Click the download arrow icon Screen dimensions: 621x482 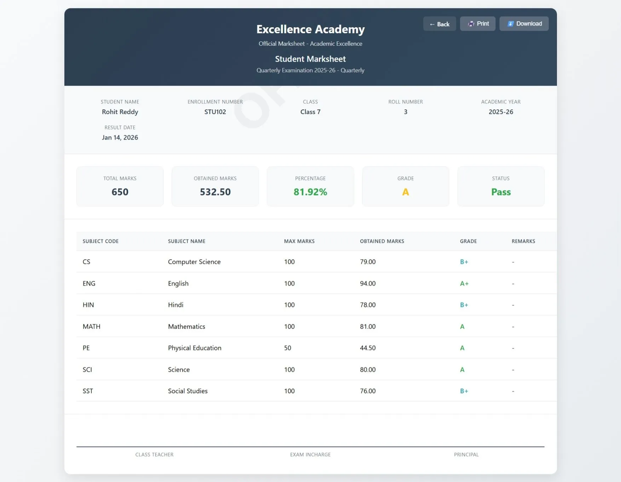510,23
